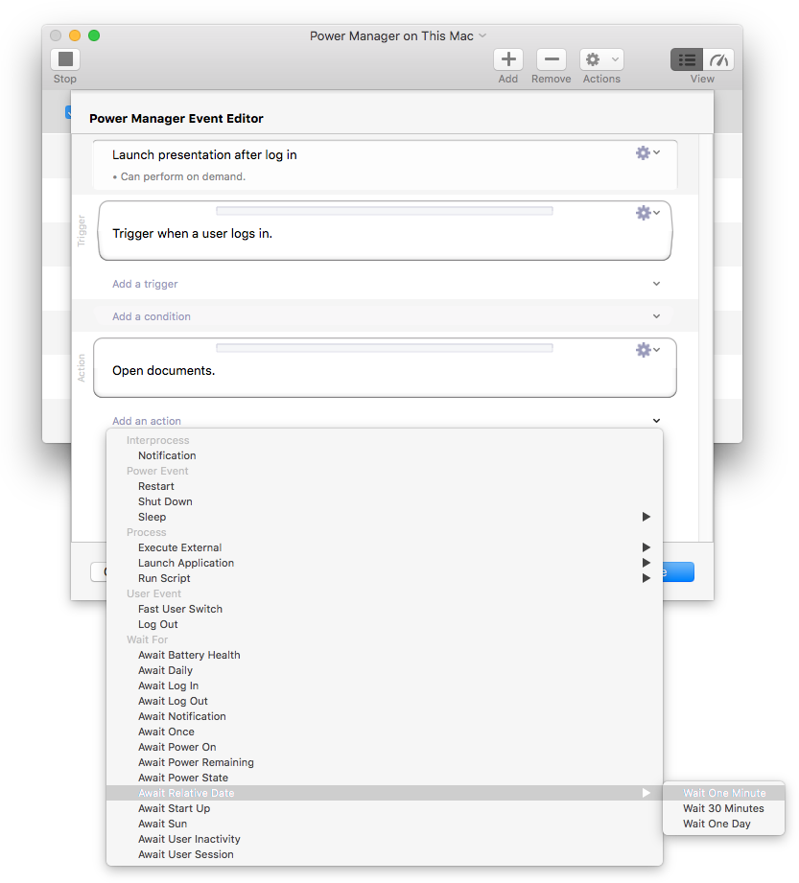799x883 pixels.
Task: Choose Log Out from the action menu
Action: [385, 624]
